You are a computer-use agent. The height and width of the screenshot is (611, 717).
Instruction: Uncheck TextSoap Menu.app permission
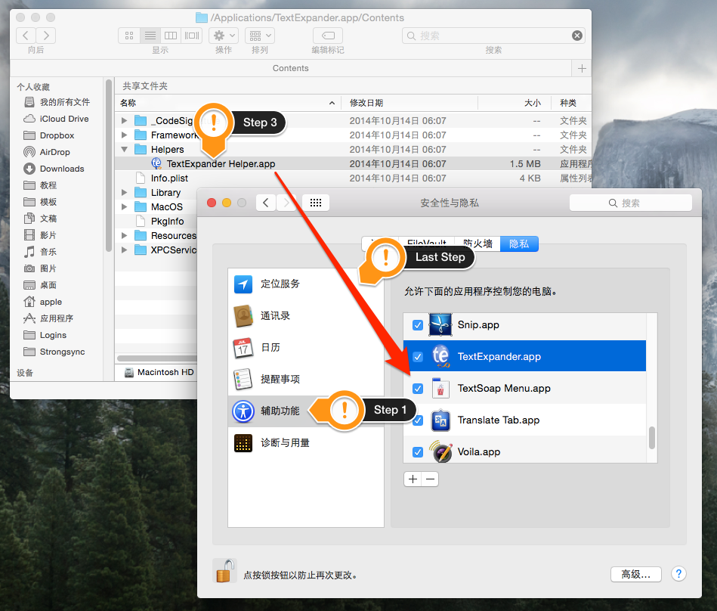pyautogui.click(x=418, y=389)
